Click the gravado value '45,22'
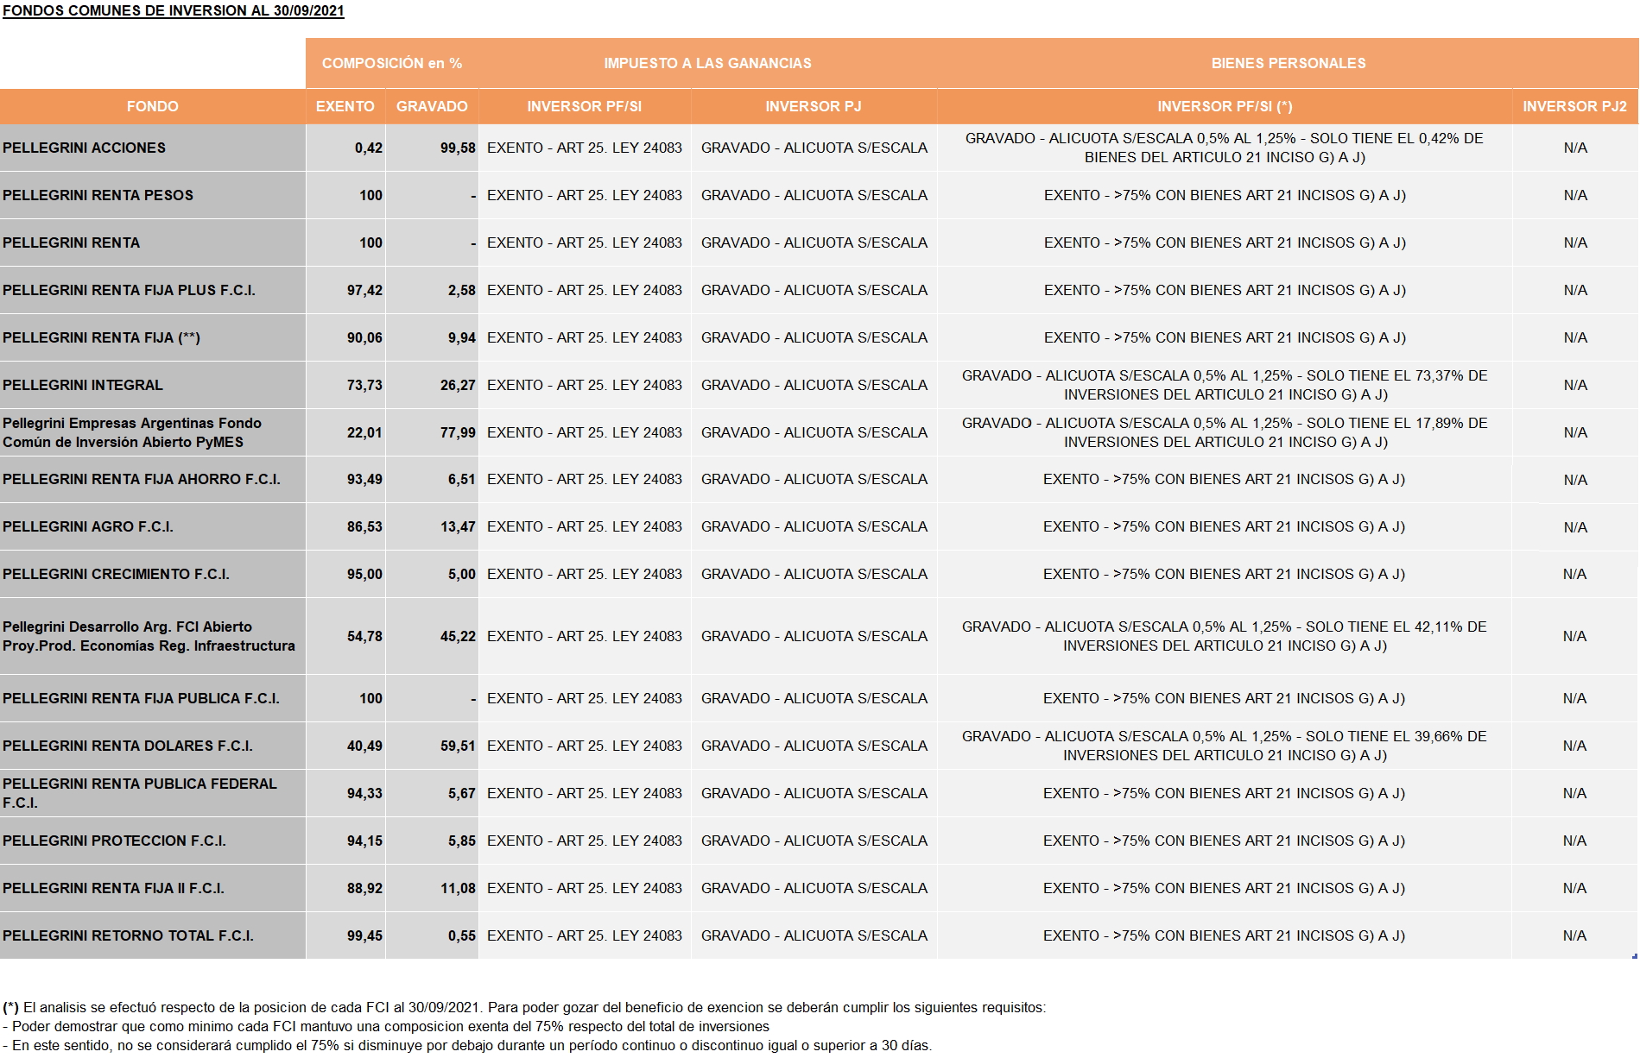Screen dimensions: 1640x1058 click(x=458, y=636)
